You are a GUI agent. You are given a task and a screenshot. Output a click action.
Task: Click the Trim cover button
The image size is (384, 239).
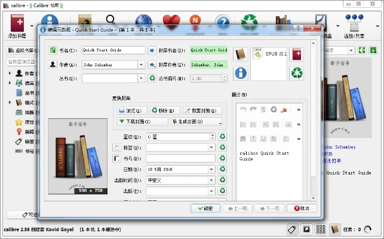(202, 111)
